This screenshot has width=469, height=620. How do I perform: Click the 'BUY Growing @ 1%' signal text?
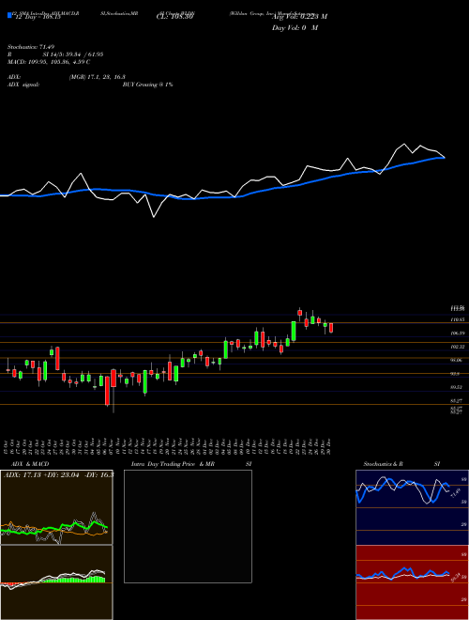(x=147, y=85)
